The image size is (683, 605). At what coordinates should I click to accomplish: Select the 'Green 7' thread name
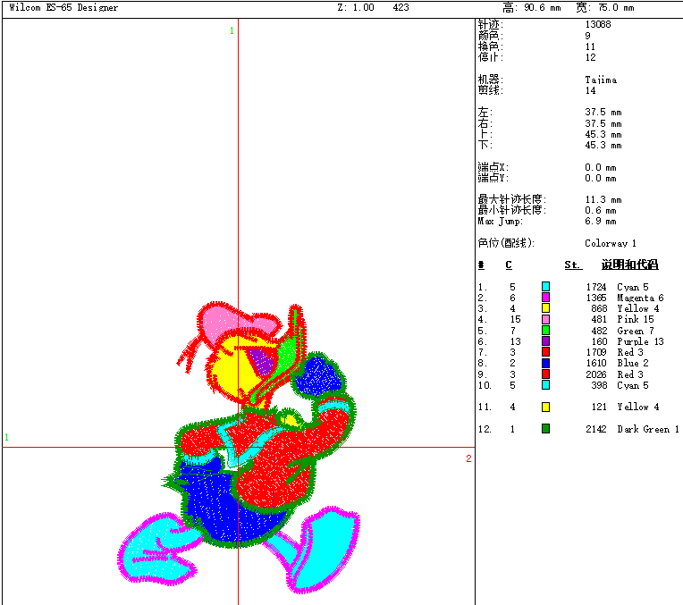pos(635,331)
